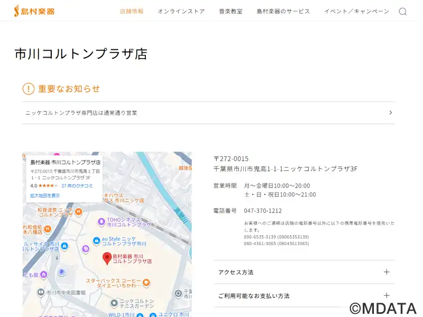Open オンラインストア menu item

coord(181,11)
